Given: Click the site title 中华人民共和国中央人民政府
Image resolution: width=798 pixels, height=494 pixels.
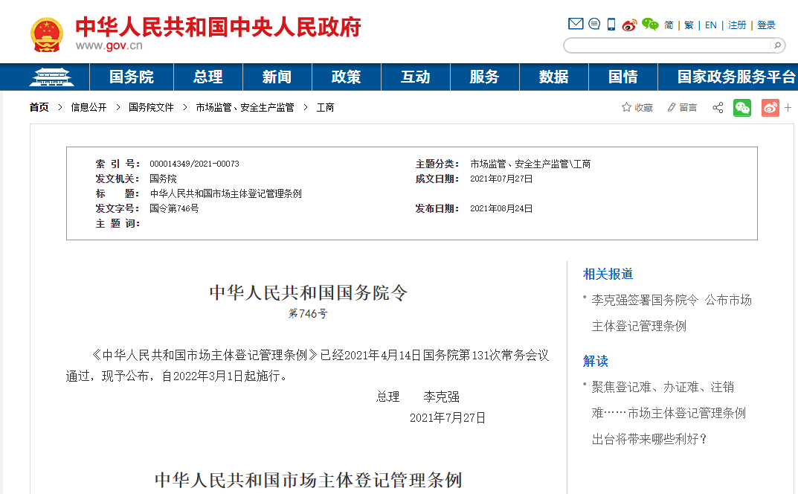Looking at the screenshot, I should point(219,27).
